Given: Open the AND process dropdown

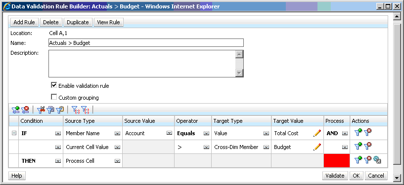Looking at the screenshot, I should 345,133.
